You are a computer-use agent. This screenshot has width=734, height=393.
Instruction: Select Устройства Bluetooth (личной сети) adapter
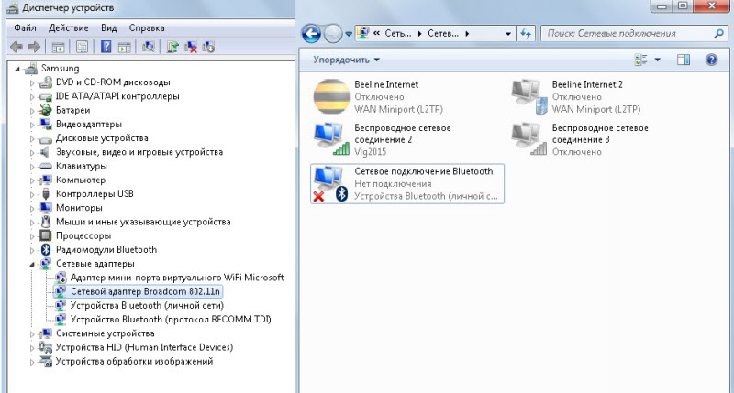(x=147, y=306)
